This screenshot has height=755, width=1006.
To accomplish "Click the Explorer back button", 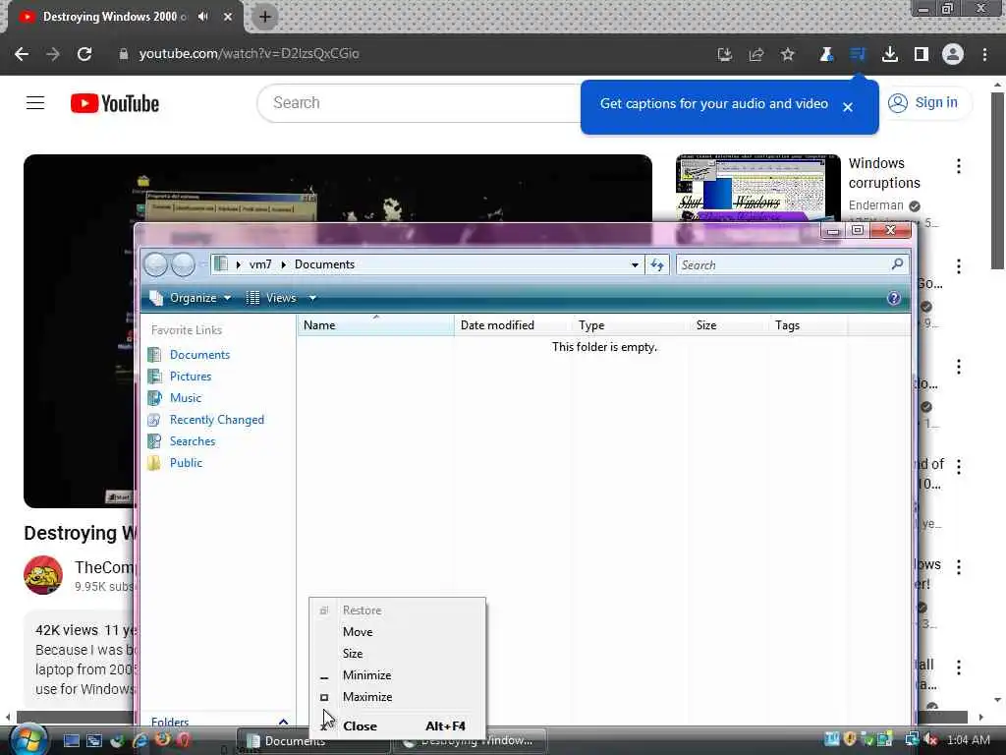I will point(156,264).
